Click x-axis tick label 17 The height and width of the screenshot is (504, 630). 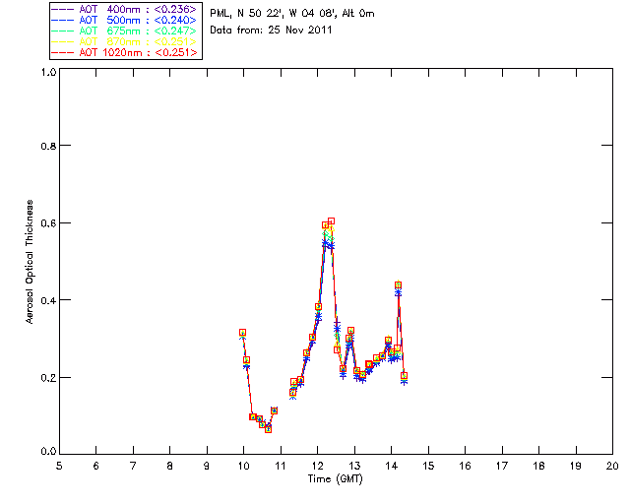[x=502, y=467]
